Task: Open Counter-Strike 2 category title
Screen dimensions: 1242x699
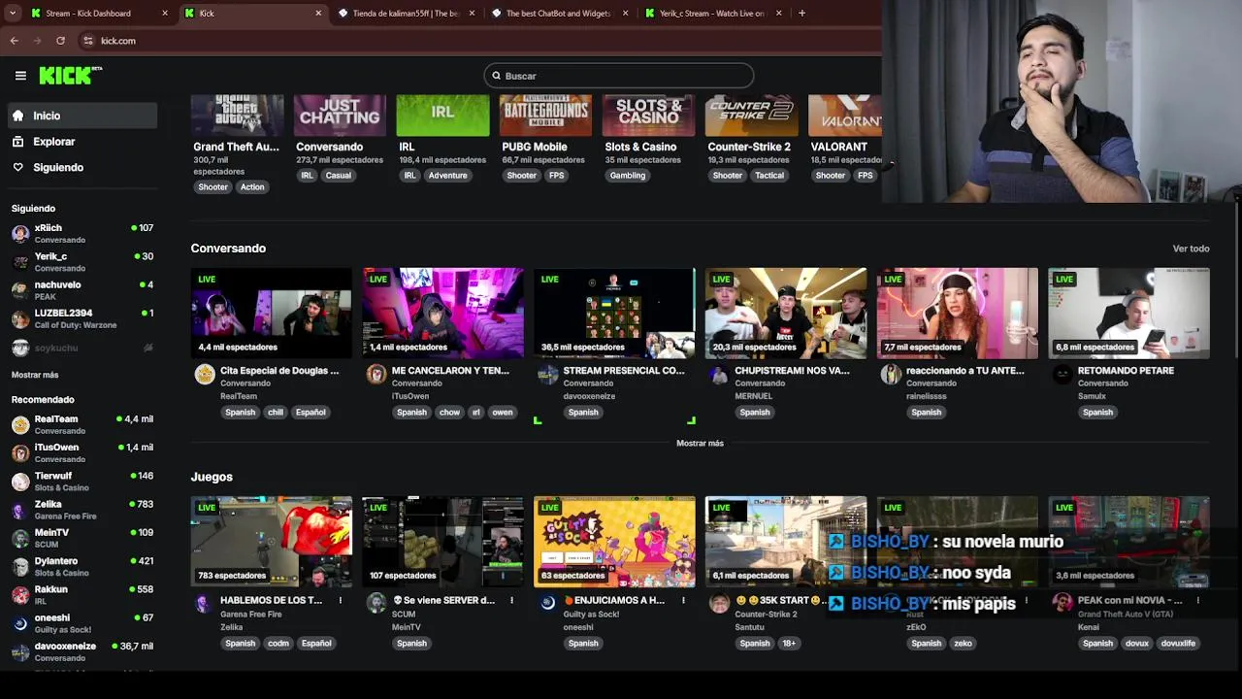Action: coord(749,147)
